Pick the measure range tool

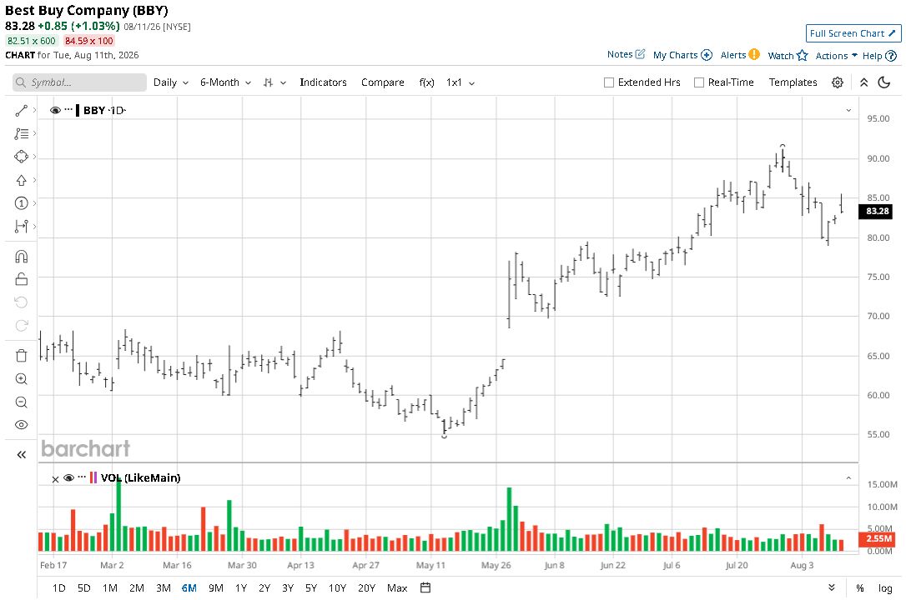click(22, 226)
